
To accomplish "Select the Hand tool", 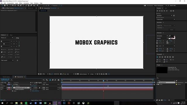I will (5, 6).
